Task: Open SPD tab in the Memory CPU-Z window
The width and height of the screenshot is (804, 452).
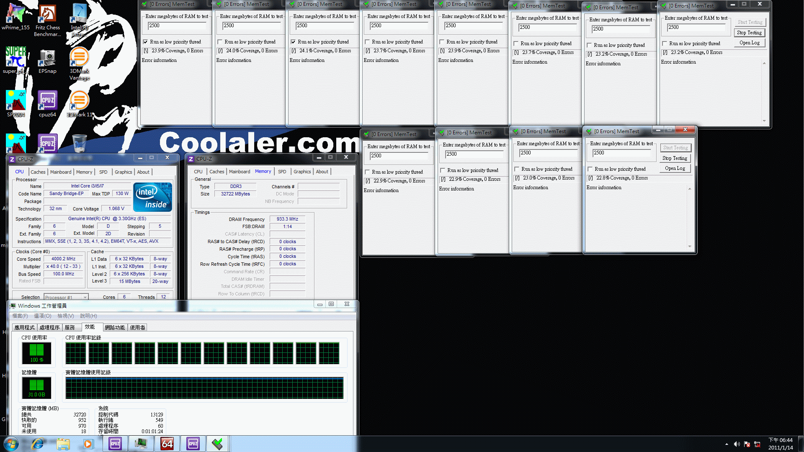Action: (x=282, y=172)
